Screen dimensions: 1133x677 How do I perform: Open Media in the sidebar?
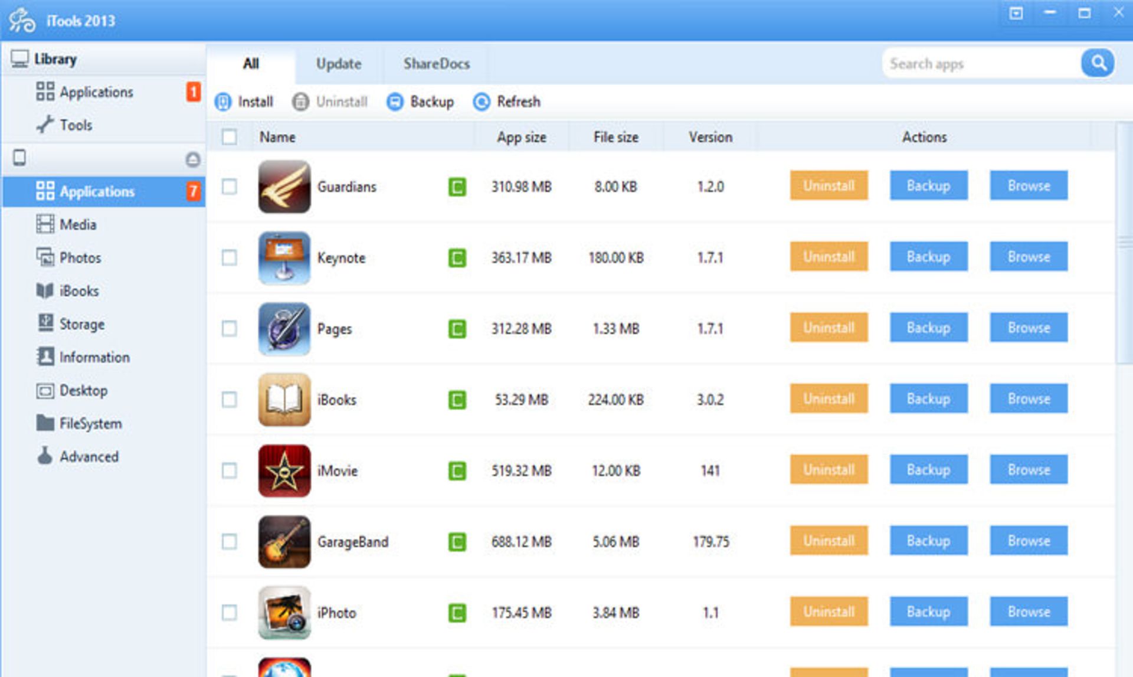[103, 224]
